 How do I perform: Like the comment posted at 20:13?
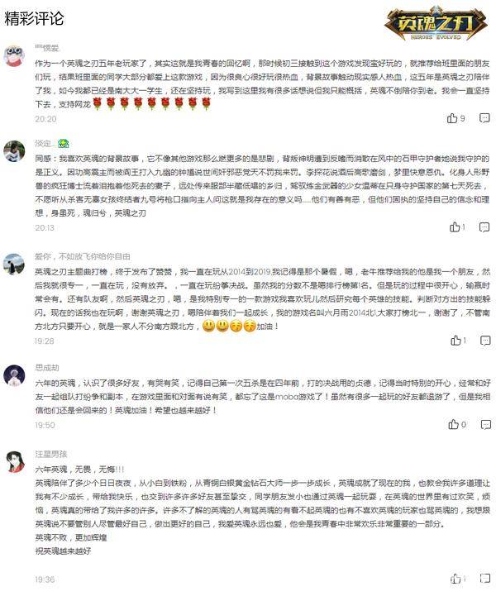pyautogui.click(x=455, y=227)
